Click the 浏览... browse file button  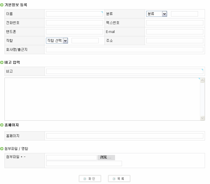[106, 157]
